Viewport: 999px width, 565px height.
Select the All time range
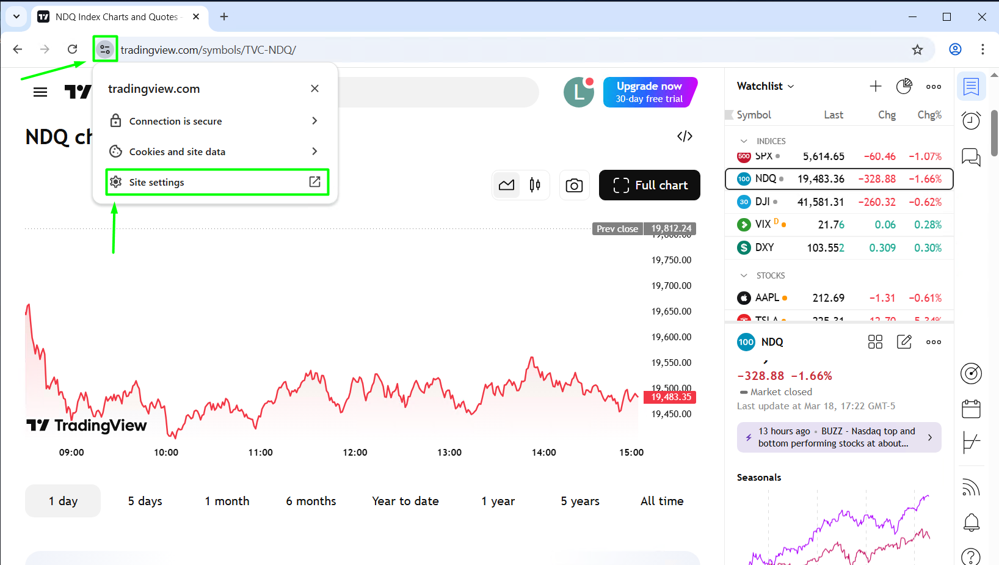click(662, 501)
